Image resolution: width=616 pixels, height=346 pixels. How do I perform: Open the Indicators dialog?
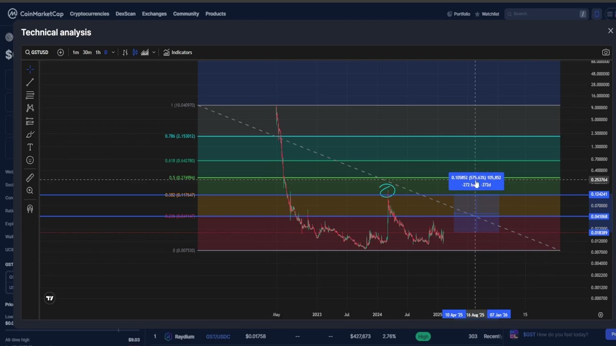pos(177,52)
